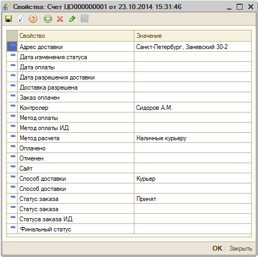Click the OK button
Viewport: 258px width, 257px height.
[x=217, y=248]
